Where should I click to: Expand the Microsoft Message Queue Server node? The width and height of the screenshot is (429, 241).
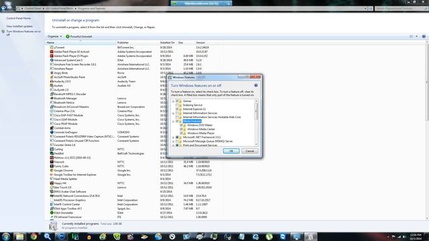173,141
